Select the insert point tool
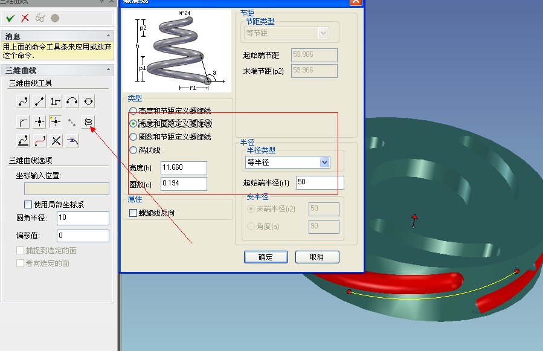 tap(39, 122)
